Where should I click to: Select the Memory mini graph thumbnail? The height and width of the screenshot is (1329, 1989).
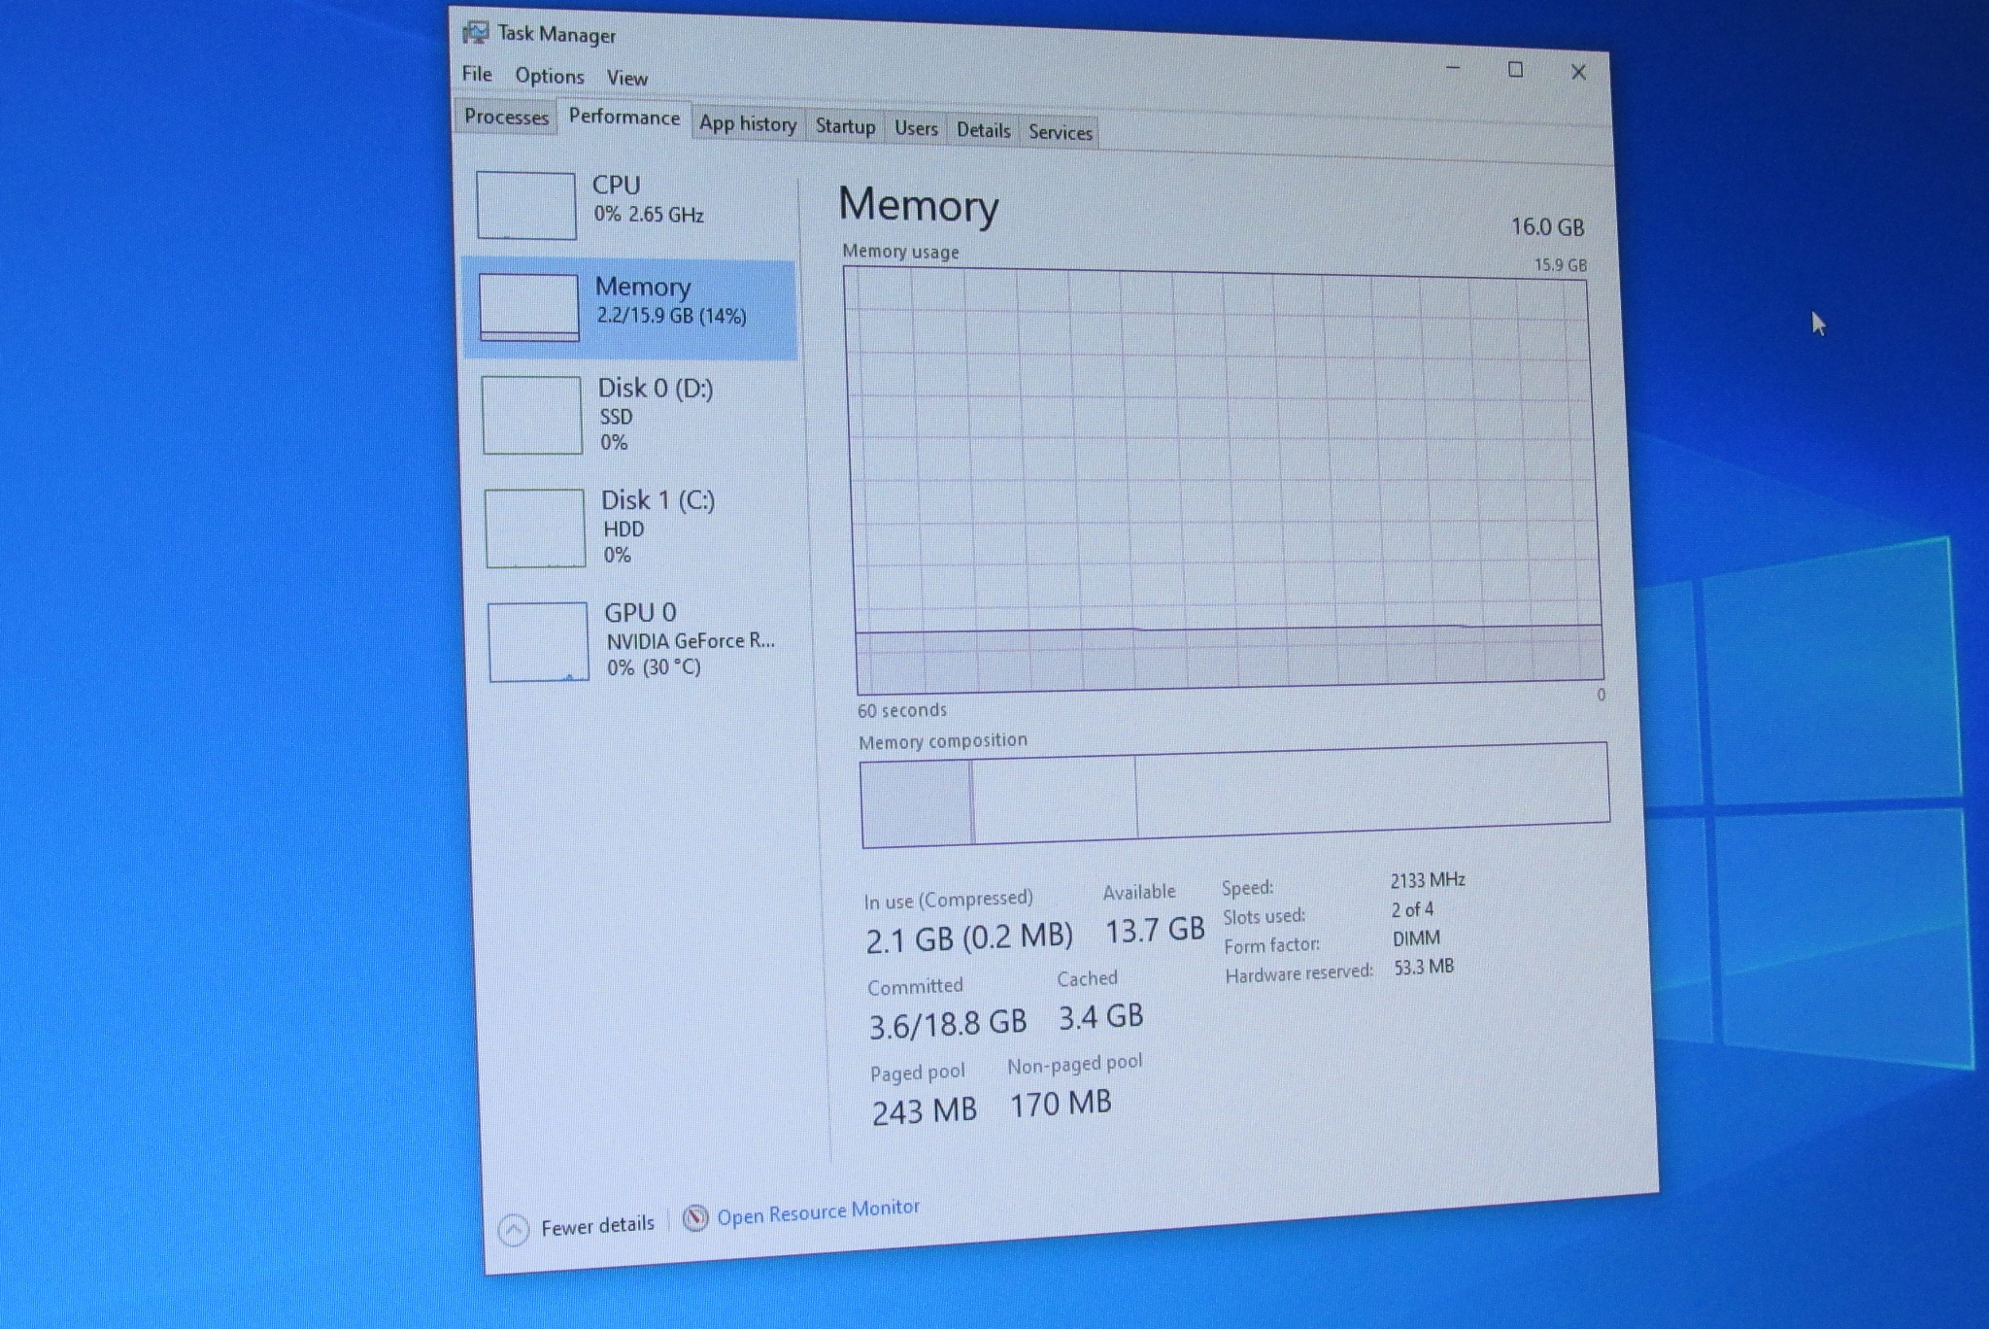pos(529,307)
